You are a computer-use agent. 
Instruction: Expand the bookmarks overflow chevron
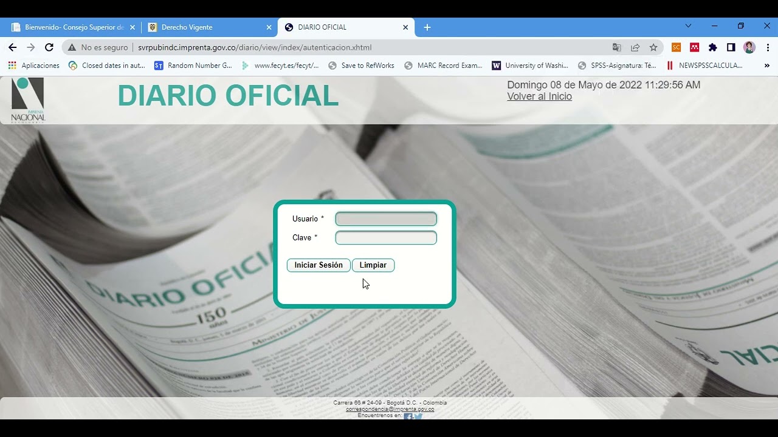(x=766, y=66)
